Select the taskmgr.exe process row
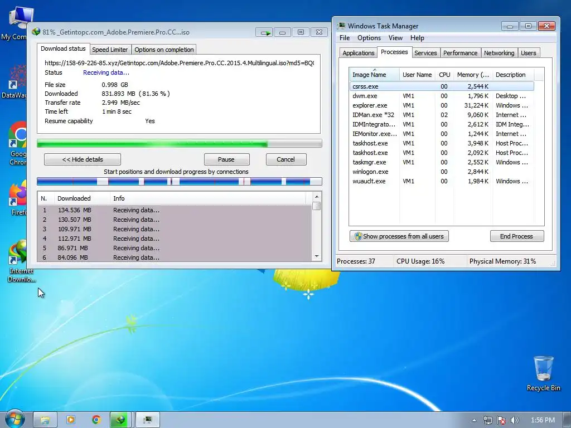Image resolution: width=571 pixels, height=428 pixels. (442, 162)
